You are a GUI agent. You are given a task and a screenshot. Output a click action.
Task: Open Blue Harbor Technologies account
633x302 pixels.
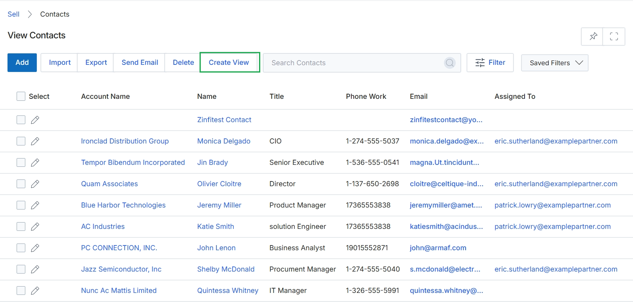123,205
